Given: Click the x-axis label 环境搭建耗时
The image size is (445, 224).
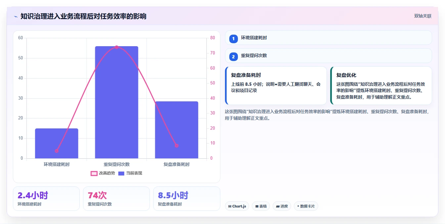Looking at the screenshot, I should (57, 164).
